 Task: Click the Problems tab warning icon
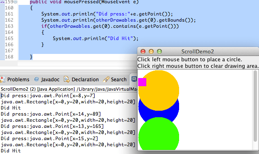2,79
